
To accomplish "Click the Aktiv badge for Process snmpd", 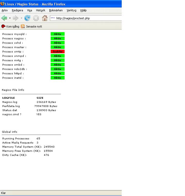I will click(57, 56).
